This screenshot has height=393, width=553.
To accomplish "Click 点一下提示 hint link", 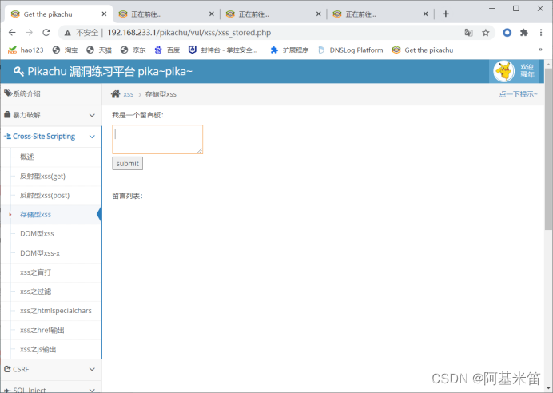I will [518, 94].
